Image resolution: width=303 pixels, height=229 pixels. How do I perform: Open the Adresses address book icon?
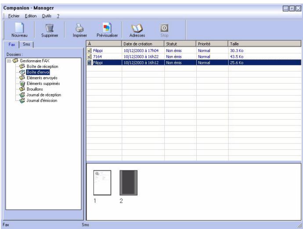[x=137, y=28]
